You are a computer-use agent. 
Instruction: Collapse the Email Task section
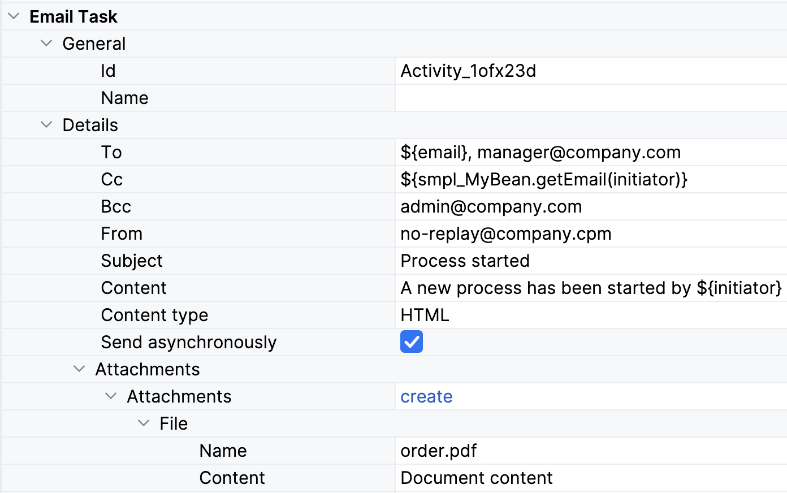pyautogui.click(x=14, y=16)
